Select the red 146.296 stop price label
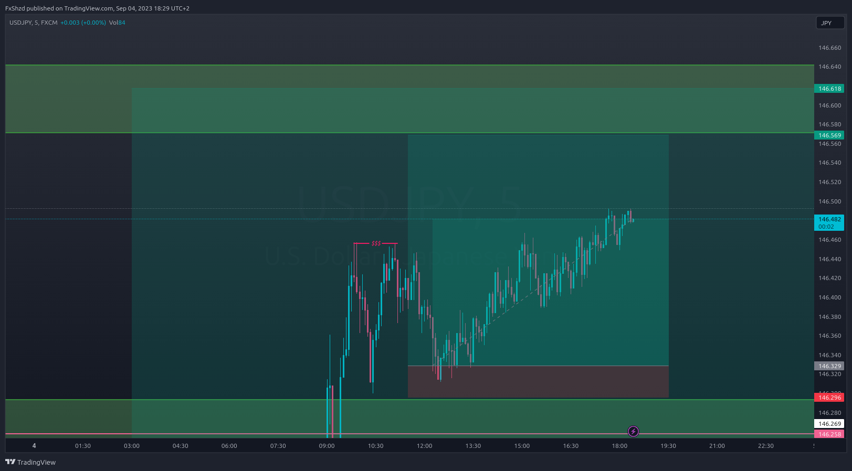 point(829,398)
